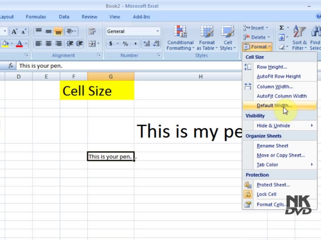The height and width of the screenshot is (240, 321).
Task: Switch to Review tab
Action: pyautogui.click(x=90, y=17)
